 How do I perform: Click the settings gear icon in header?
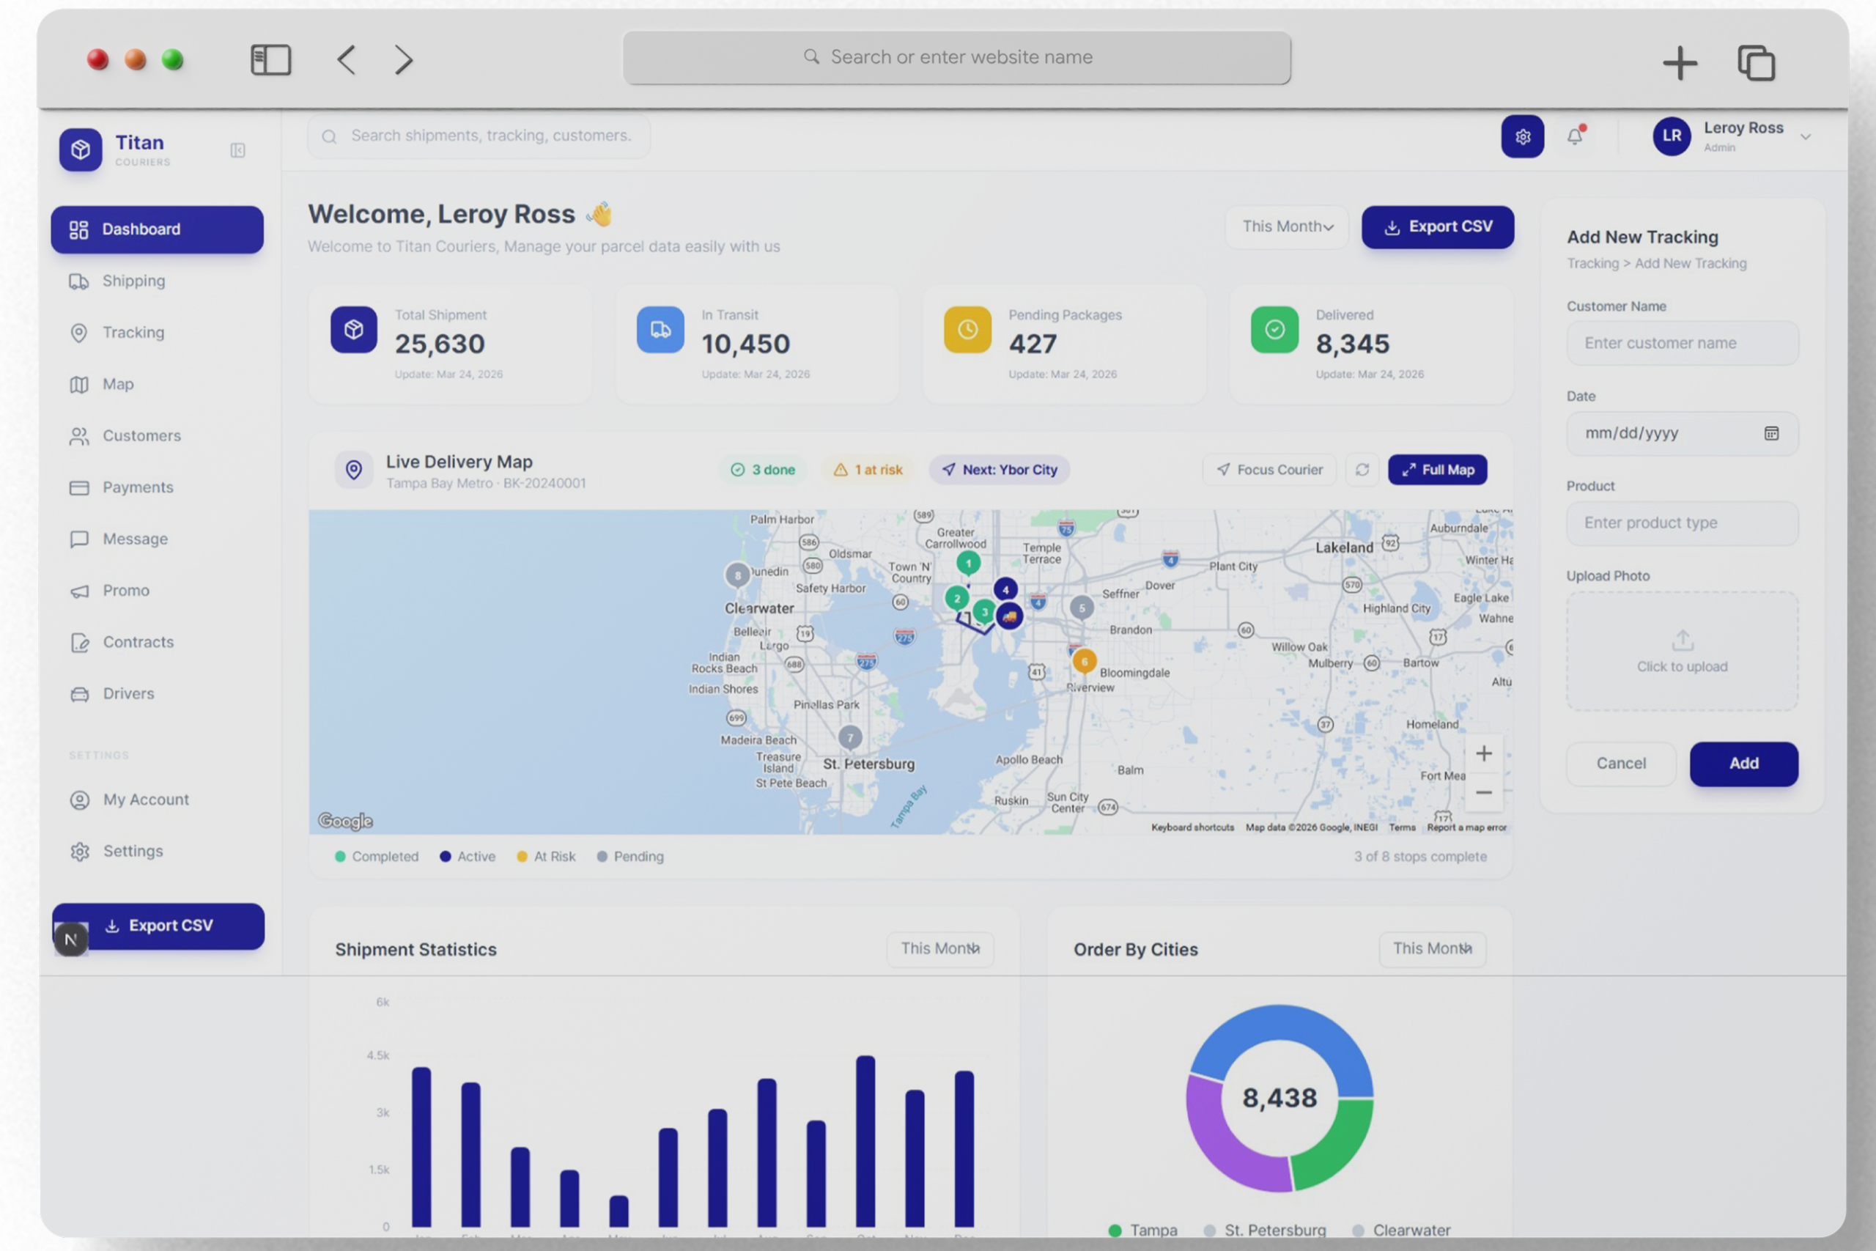[1522, 136]
